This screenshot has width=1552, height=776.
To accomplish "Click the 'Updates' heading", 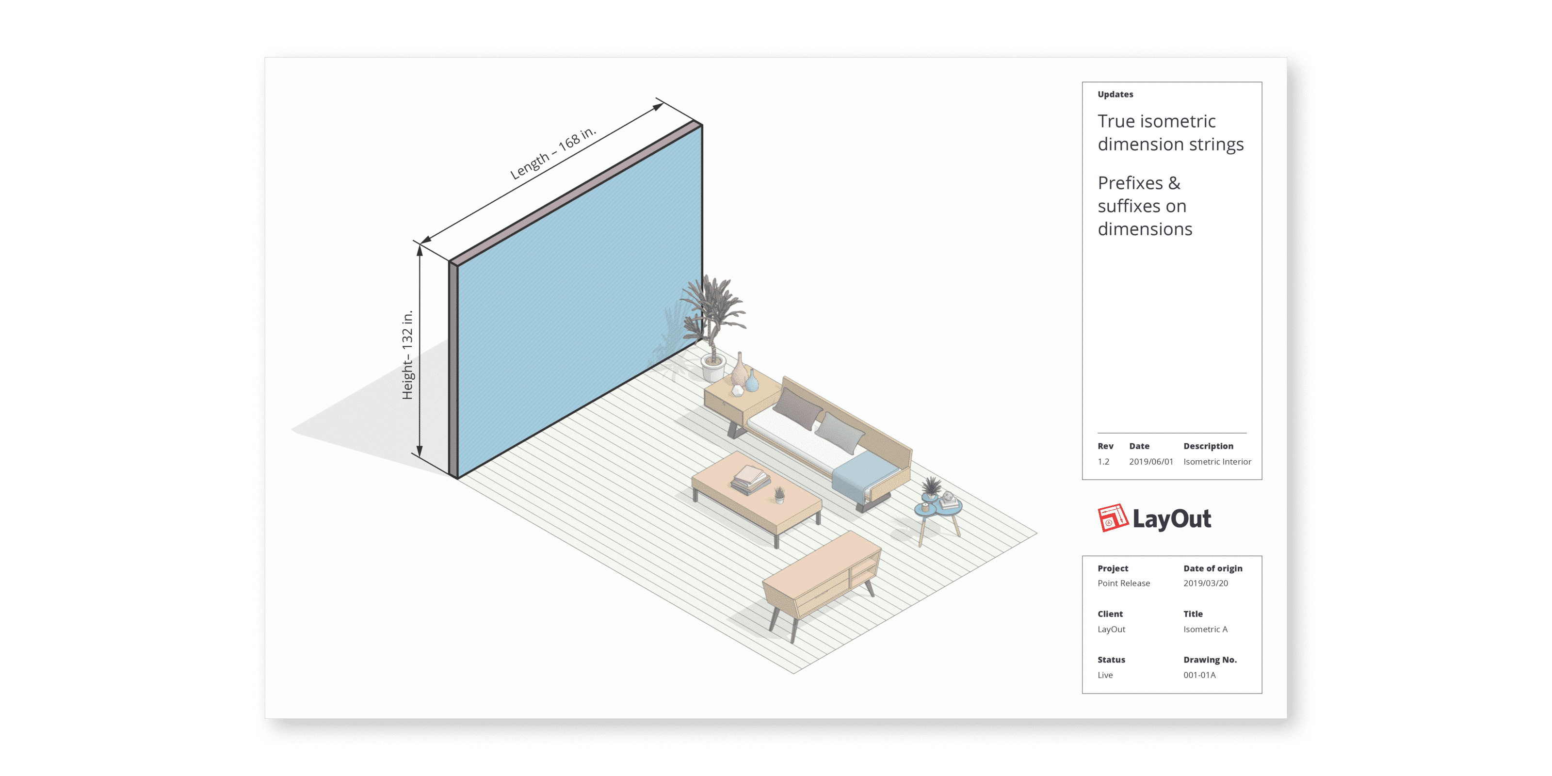I will [x=1115, y=95].
